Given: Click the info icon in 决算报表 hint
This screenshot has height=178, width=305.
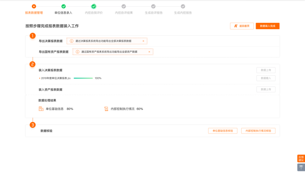Looking at the screenshot, I should point(72,41).
